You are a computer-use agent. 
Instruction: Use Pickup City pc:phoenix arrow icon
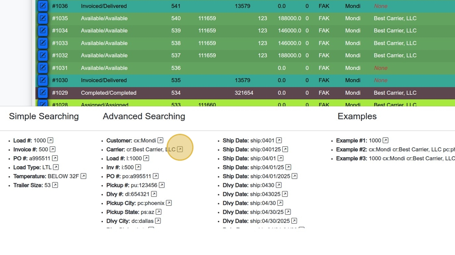point(169,203)
